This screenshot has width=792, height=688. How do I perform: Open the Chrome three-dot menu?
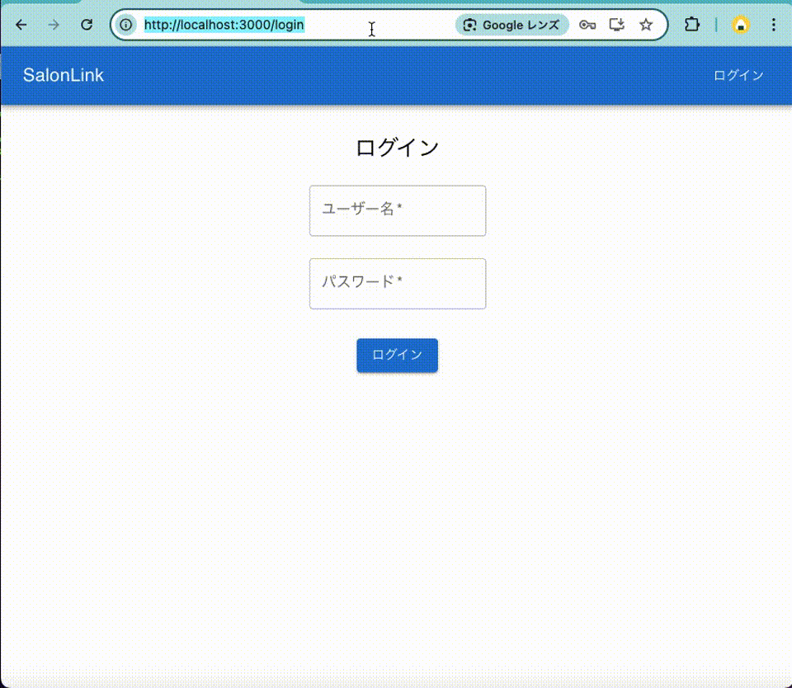(x=773, y=25)
